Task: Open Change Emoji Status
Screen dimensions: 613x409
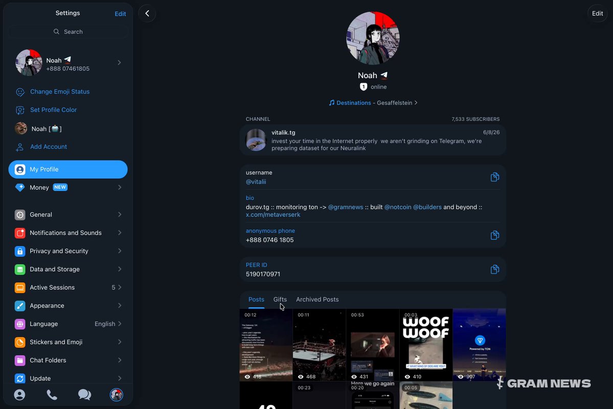Action: [x=60, y=92]
